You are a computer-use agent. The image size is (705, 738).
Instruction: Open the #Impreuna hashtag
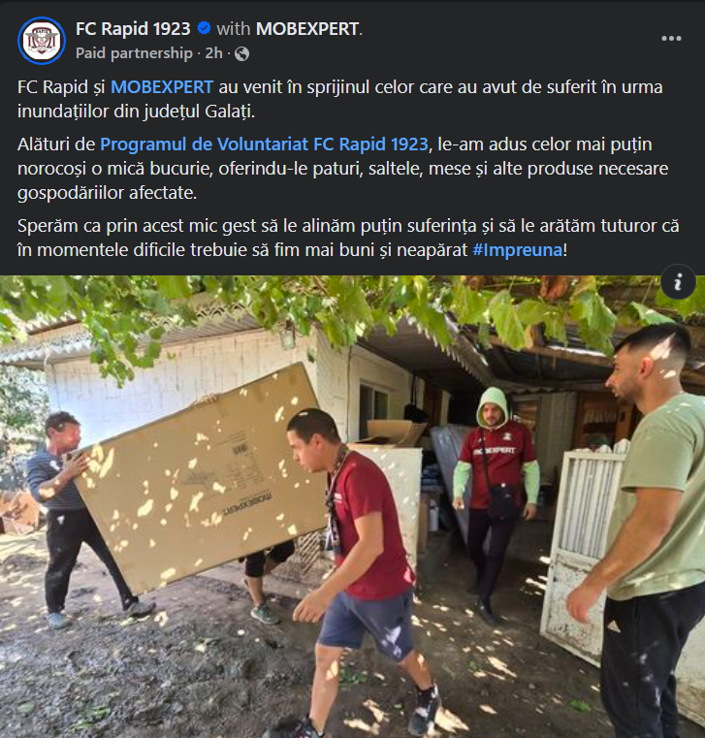pos(518,250)
